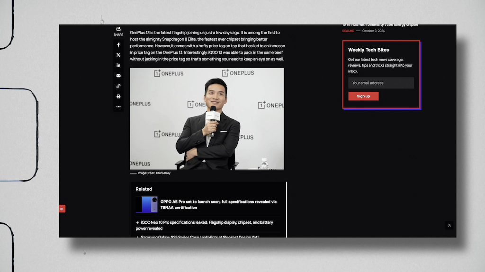Open the OPPO A5 Pro thumbnail image
Image resolution: width=485 pixels, height=272 pixels.
click(x=147, y=205)
